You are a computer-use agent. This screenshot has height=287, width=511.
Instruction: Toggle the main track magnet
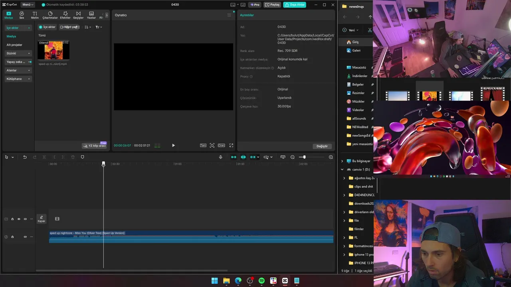click(x=234, y=157)
